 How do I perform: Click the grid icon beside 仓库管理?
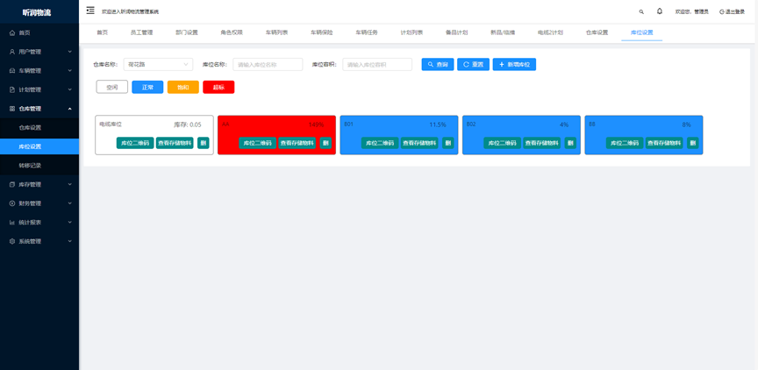[12, 109]
